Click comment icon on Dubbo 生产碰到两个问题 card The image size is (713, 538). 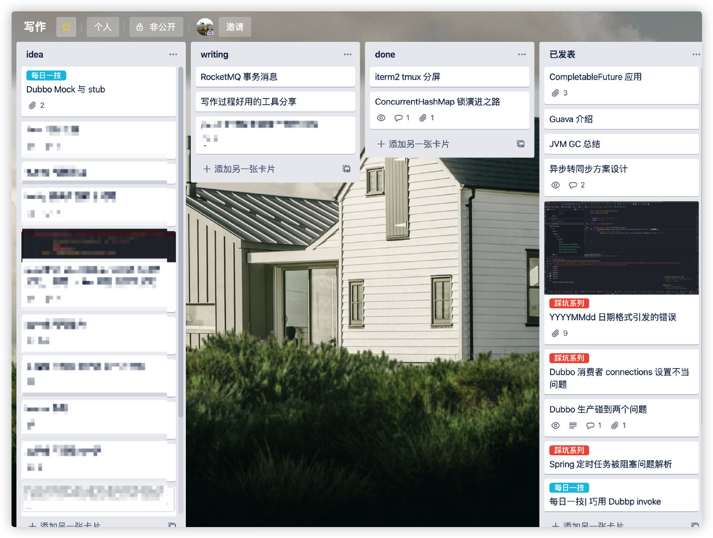pos(590,425)
